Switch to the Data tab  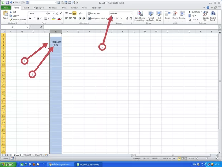(x=64, y=8)
